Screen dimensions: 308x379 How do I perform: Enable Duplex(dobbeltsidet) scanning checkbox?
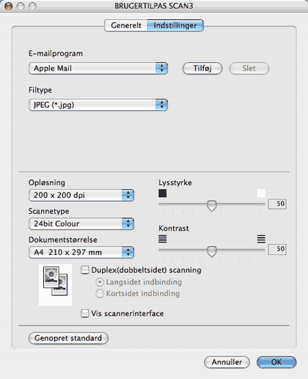(x=85, y=270)
